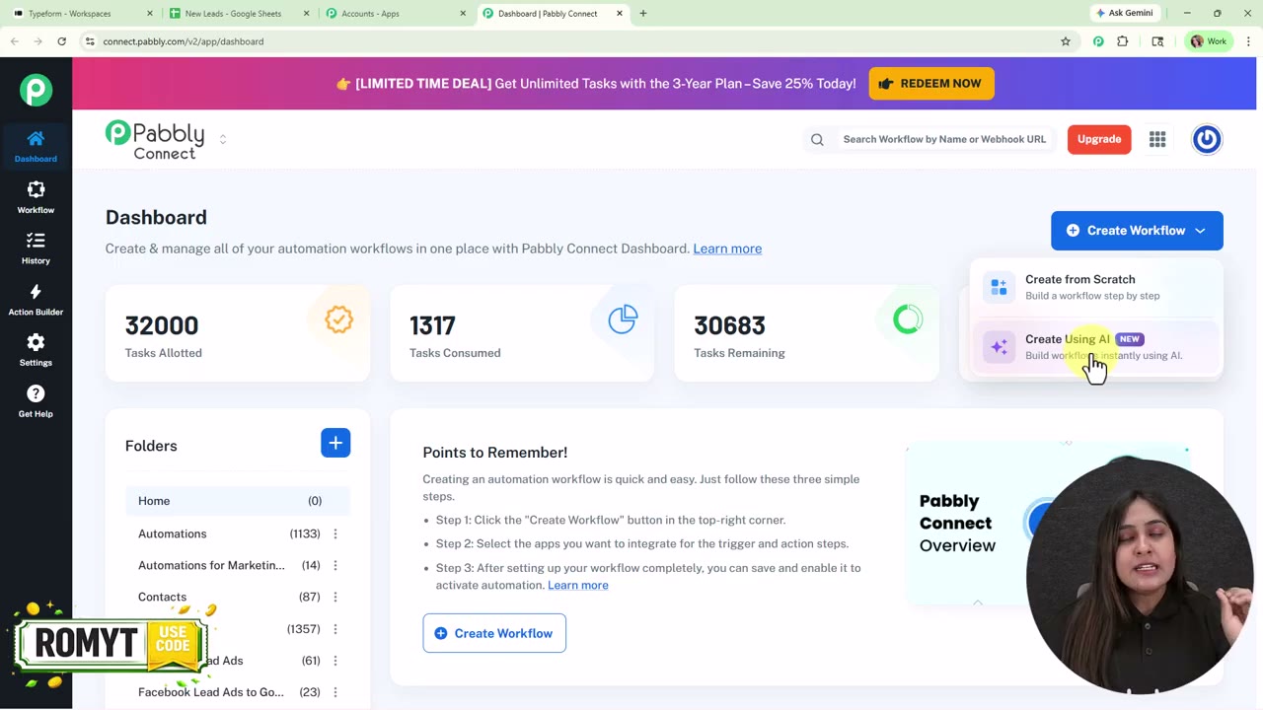The width and height of the screenshot is (1263, 710).
Task: Click the Pabbly Connect logo
Action: click(x=155, y=139)
